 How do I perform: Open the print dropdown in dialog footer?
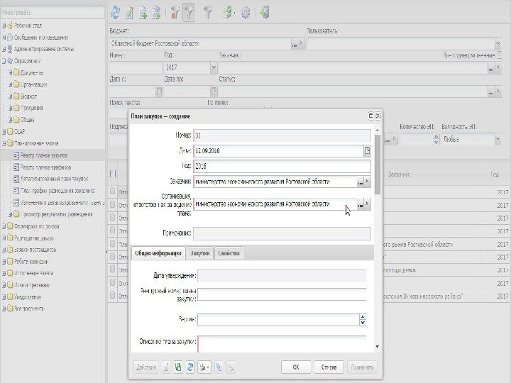[204, 367]
